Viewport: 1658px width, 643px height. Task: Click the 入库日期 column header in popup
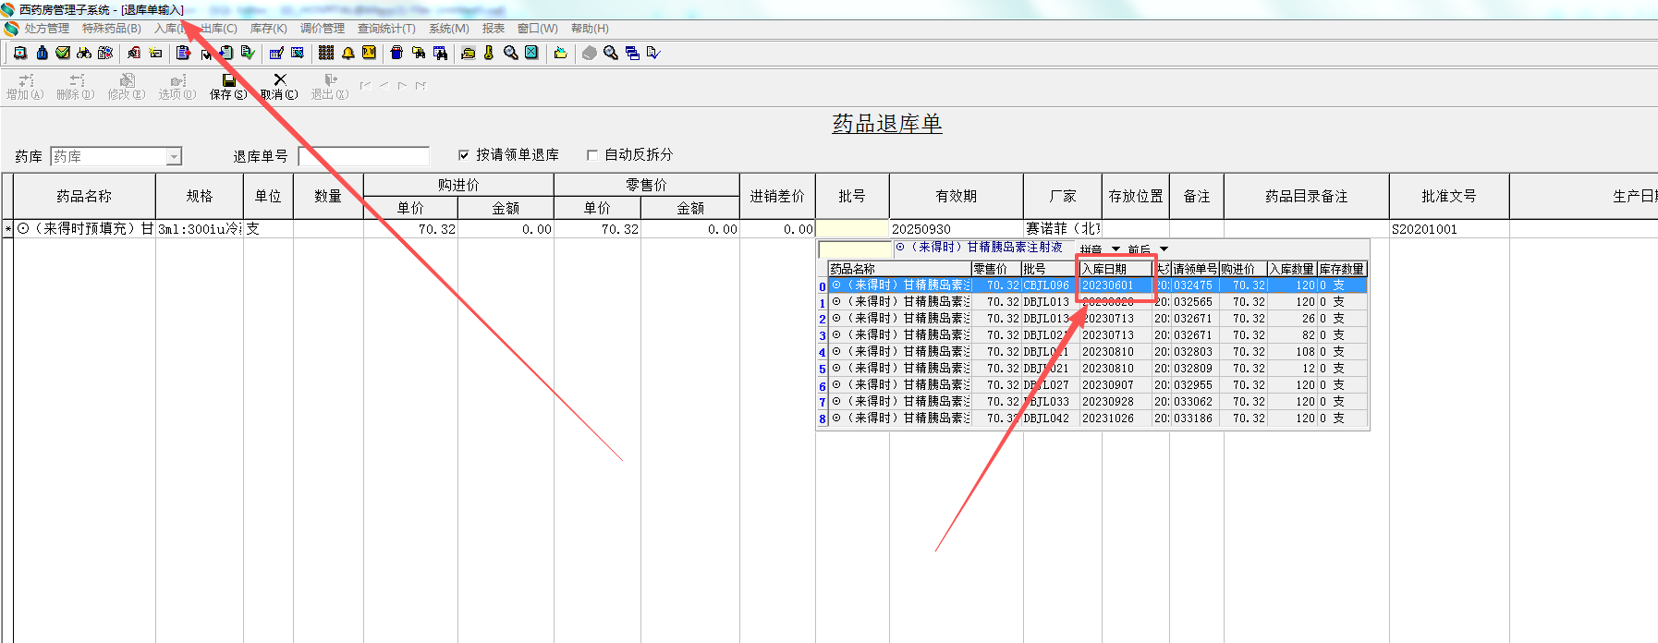[1116, 269]
